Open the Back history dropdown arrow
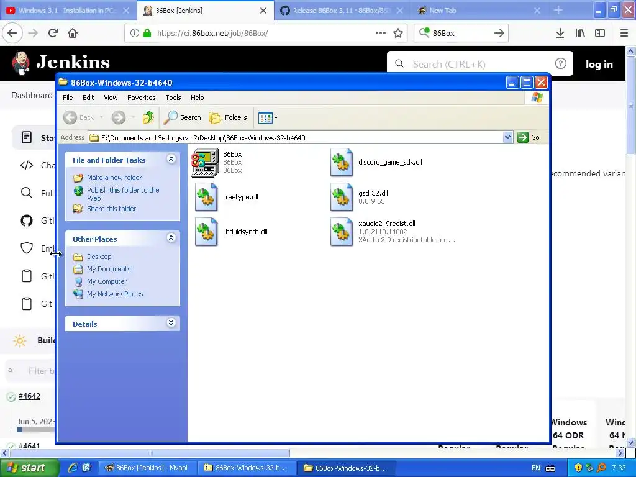Image resolution: width=636 pixels, height=477 pixels. [101, 117]
